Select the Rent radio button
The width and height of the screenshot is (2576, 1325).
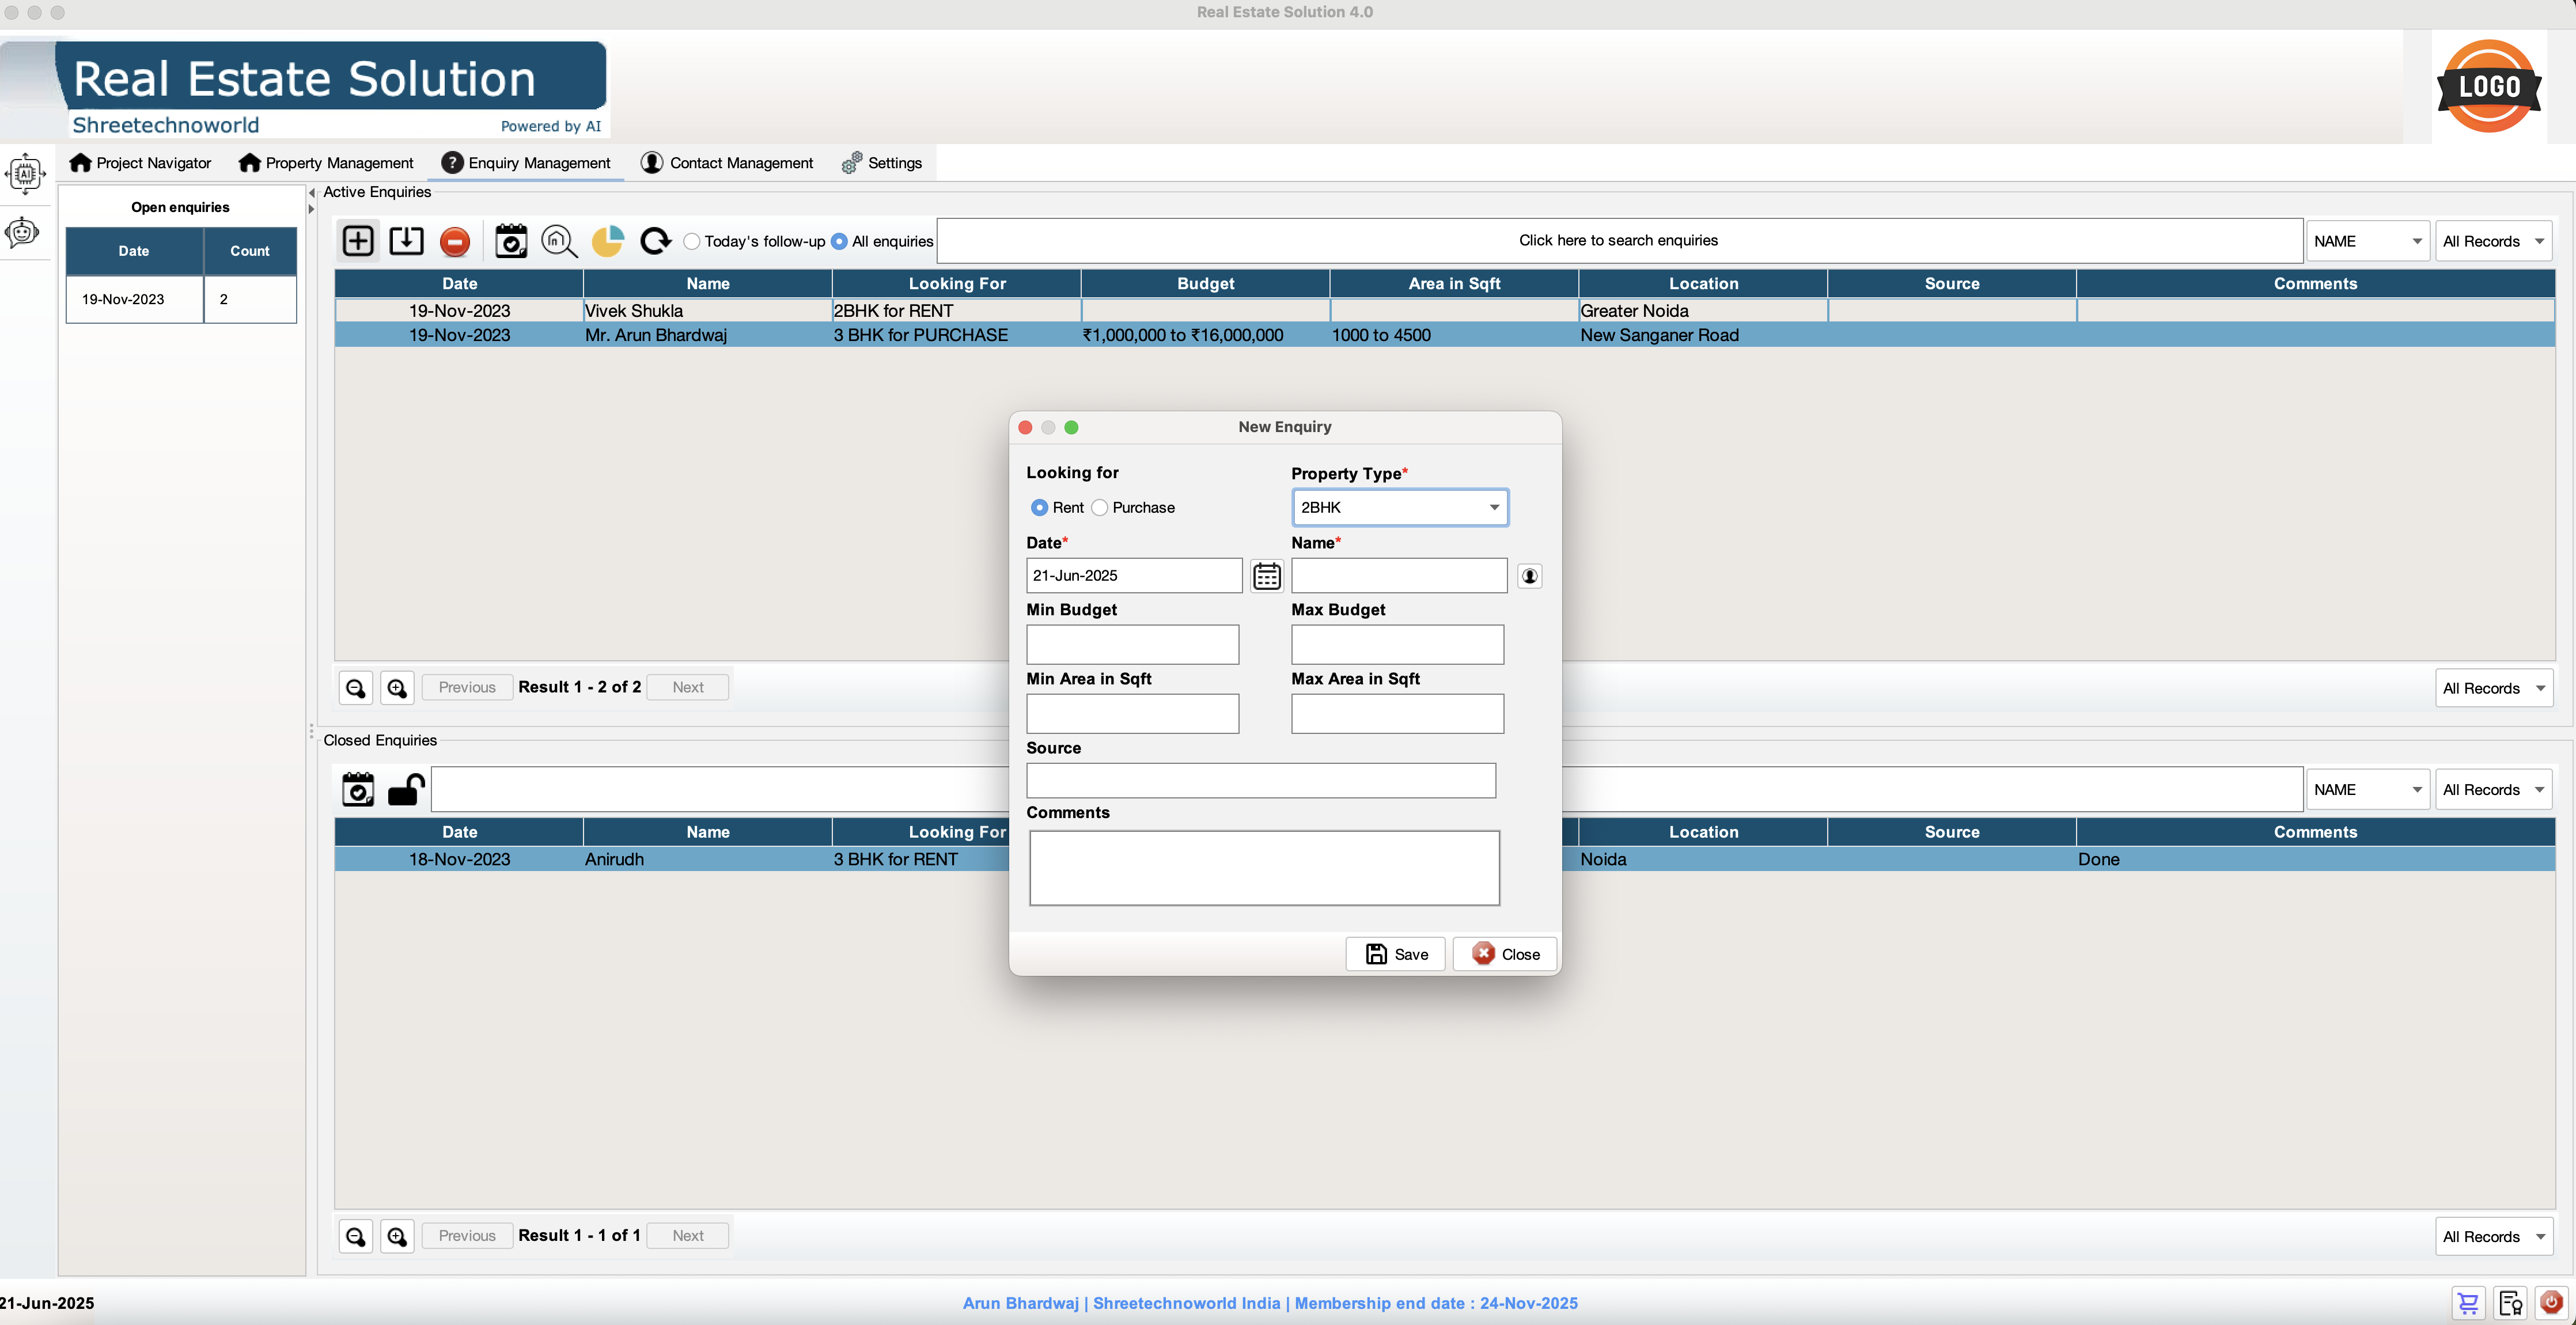[x=1040, y=508]
